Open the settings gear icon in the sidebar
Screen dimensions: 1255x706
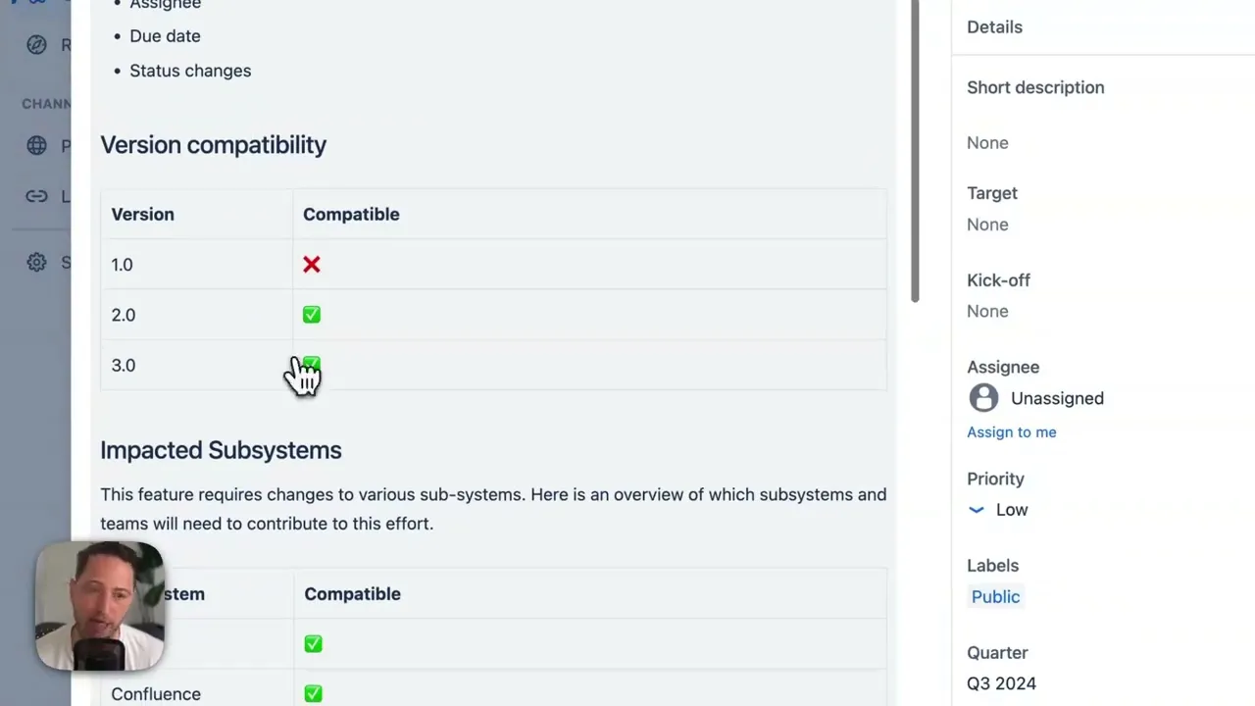tap(36, 262)
